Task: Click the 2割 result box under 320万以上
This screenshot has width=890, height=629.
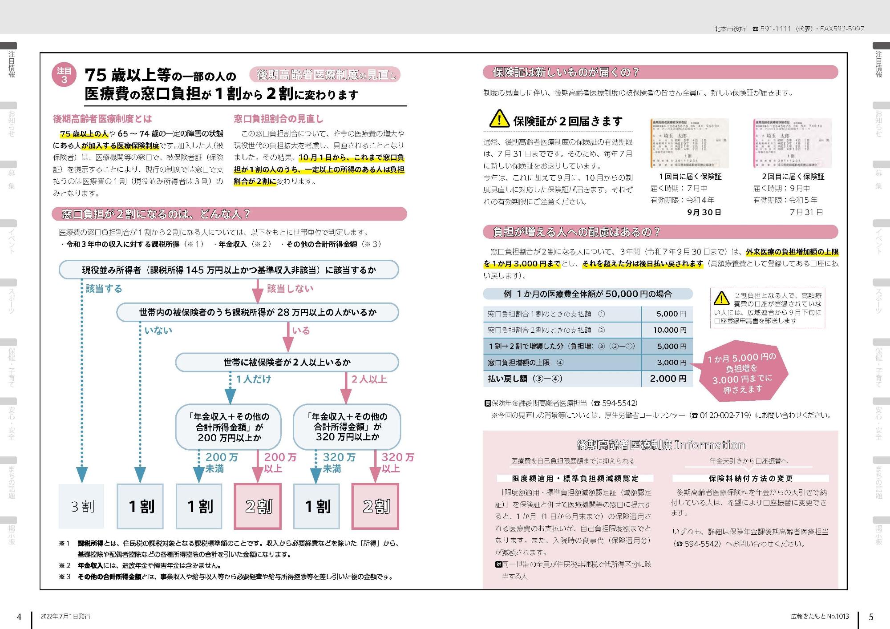Action: [375, 506]
